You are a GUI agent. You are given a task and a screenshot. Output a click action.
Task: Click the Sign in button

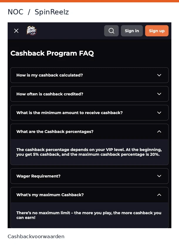click(132, 31)
